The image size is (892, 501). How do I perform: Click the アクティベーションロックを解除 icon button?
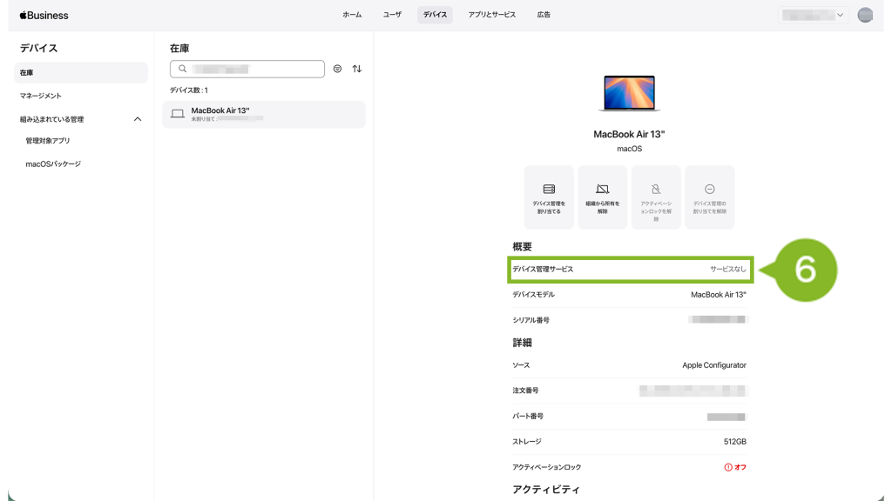click(x=656, y=197)
